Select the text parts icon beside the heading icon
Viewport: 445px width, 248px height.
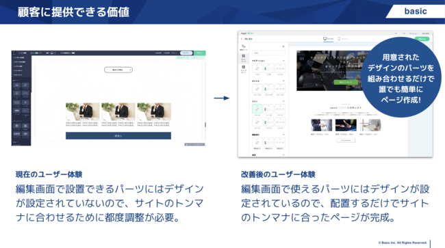tap(25, 85)
